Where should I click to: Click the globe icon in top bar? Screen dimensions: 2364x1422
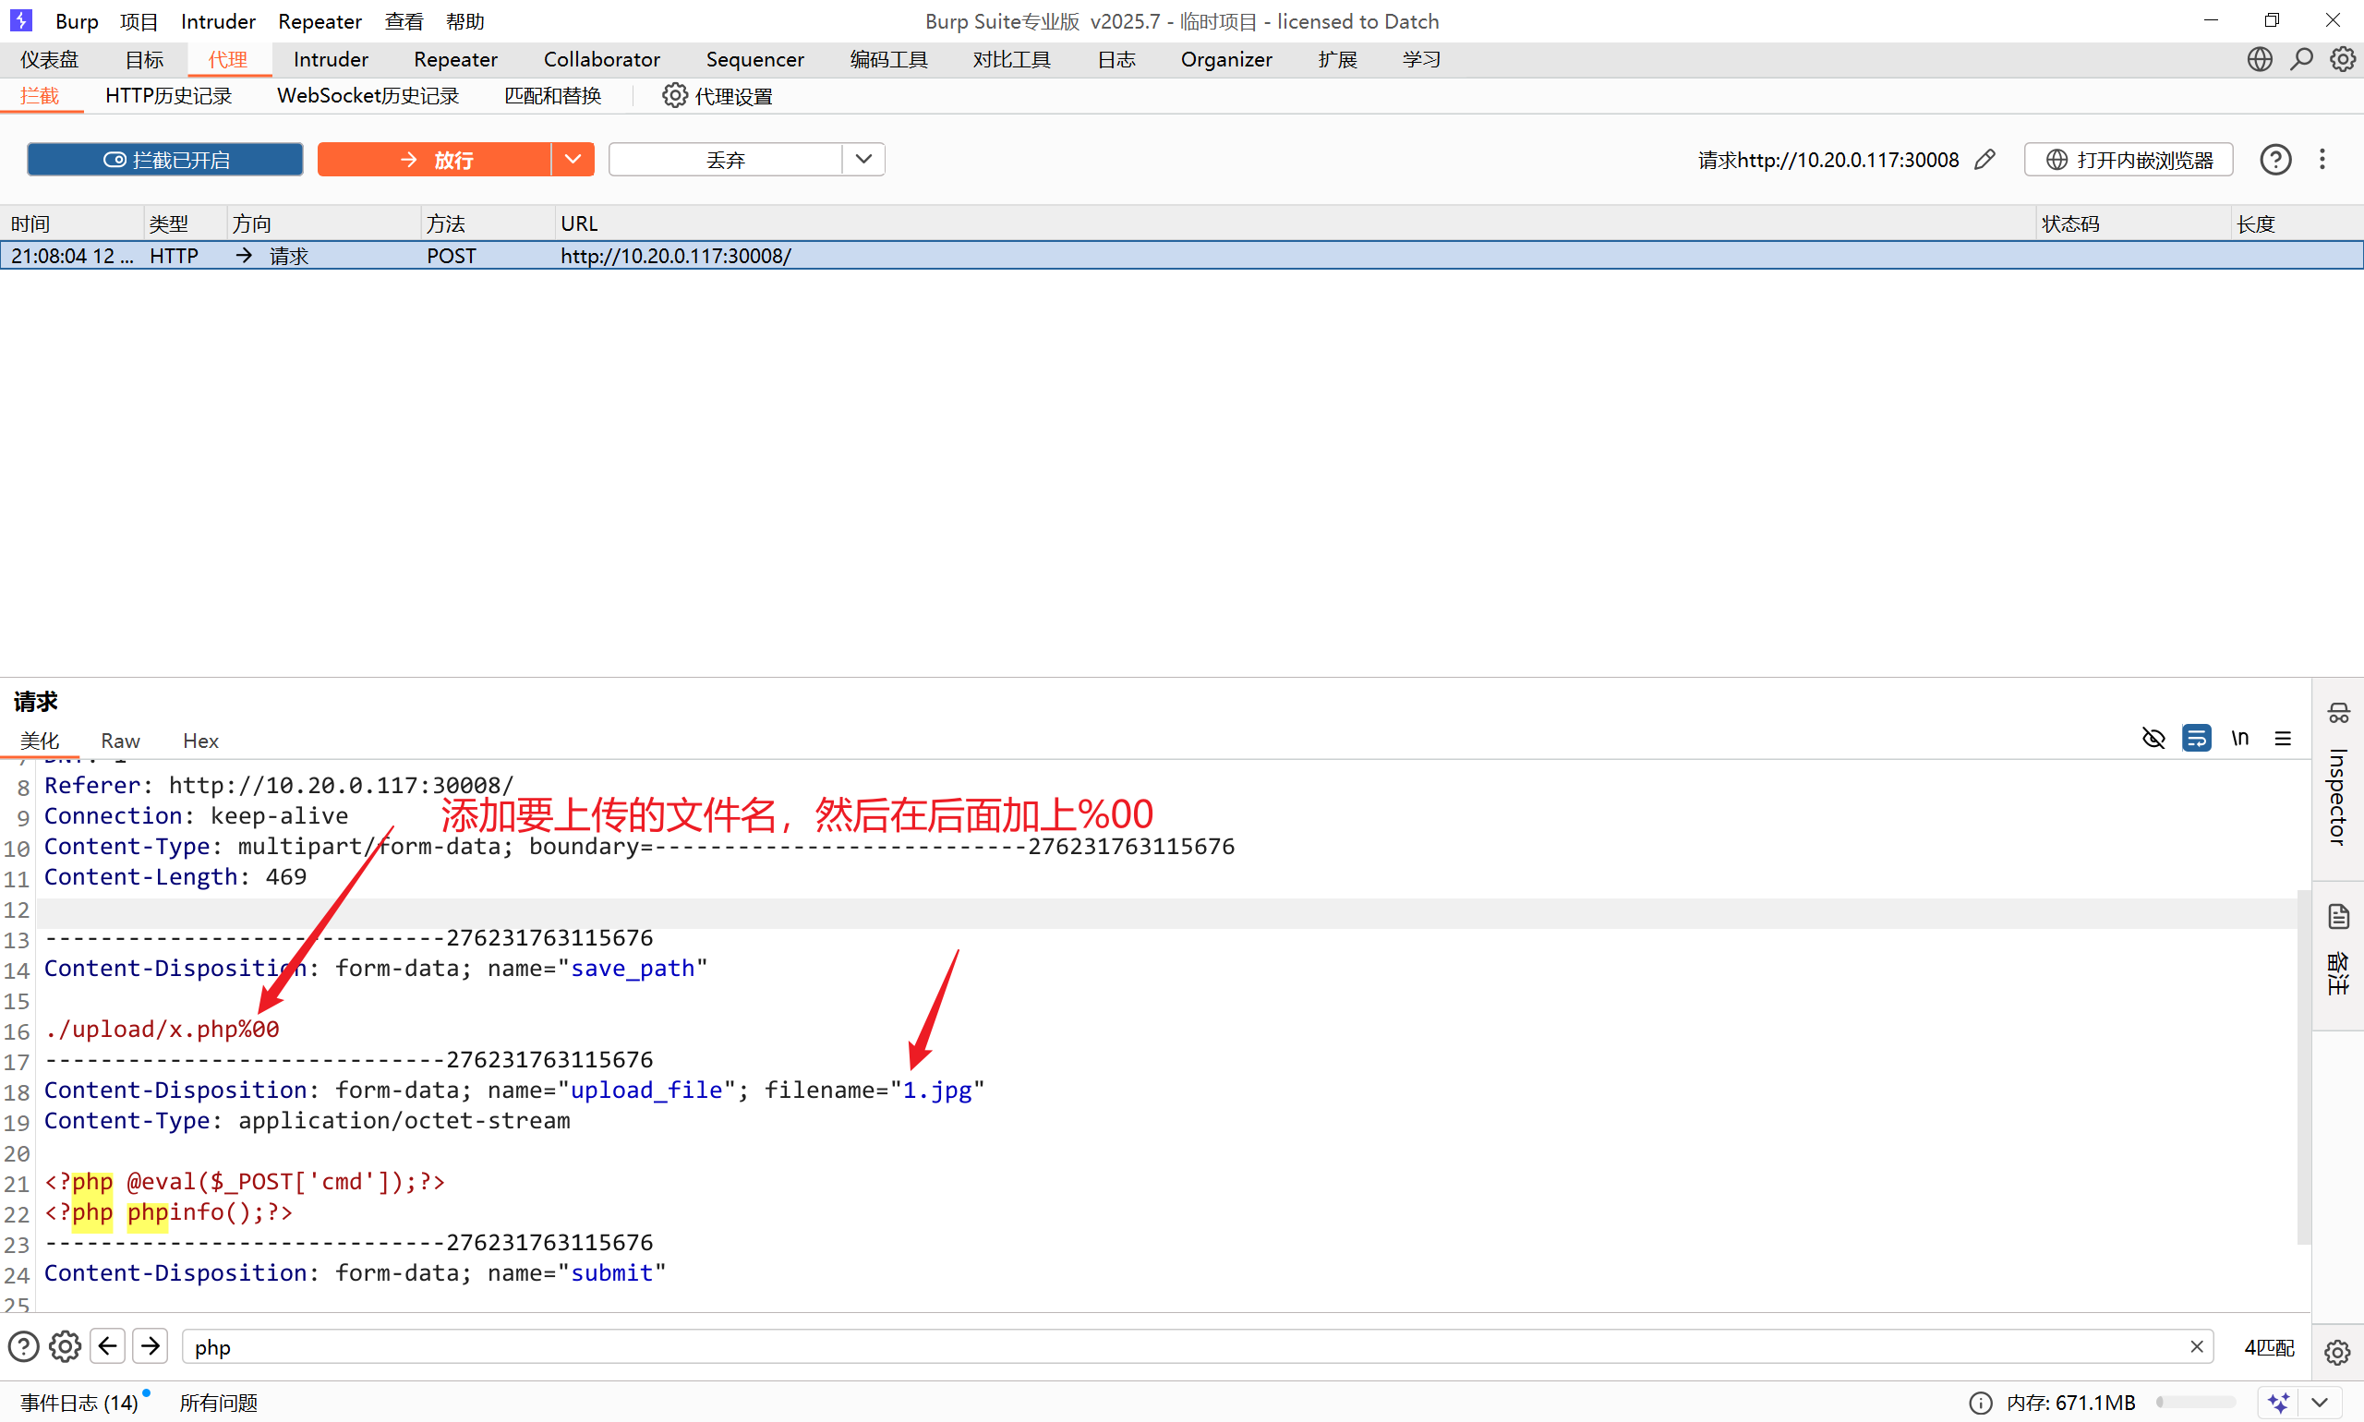2259,59
